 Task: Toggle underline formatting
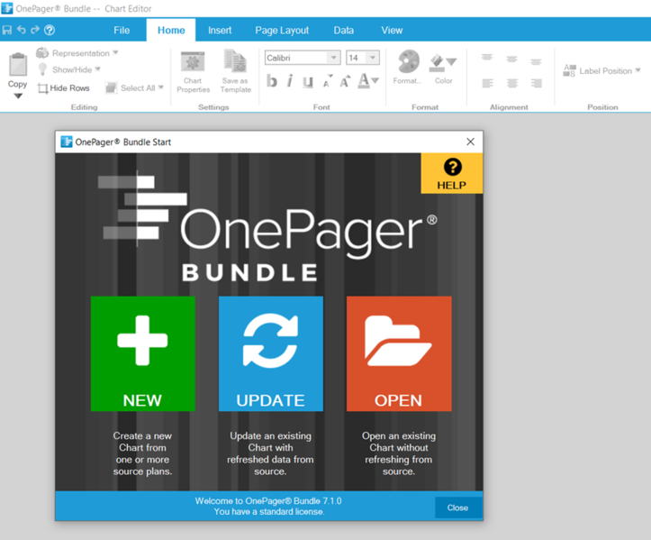308,82
